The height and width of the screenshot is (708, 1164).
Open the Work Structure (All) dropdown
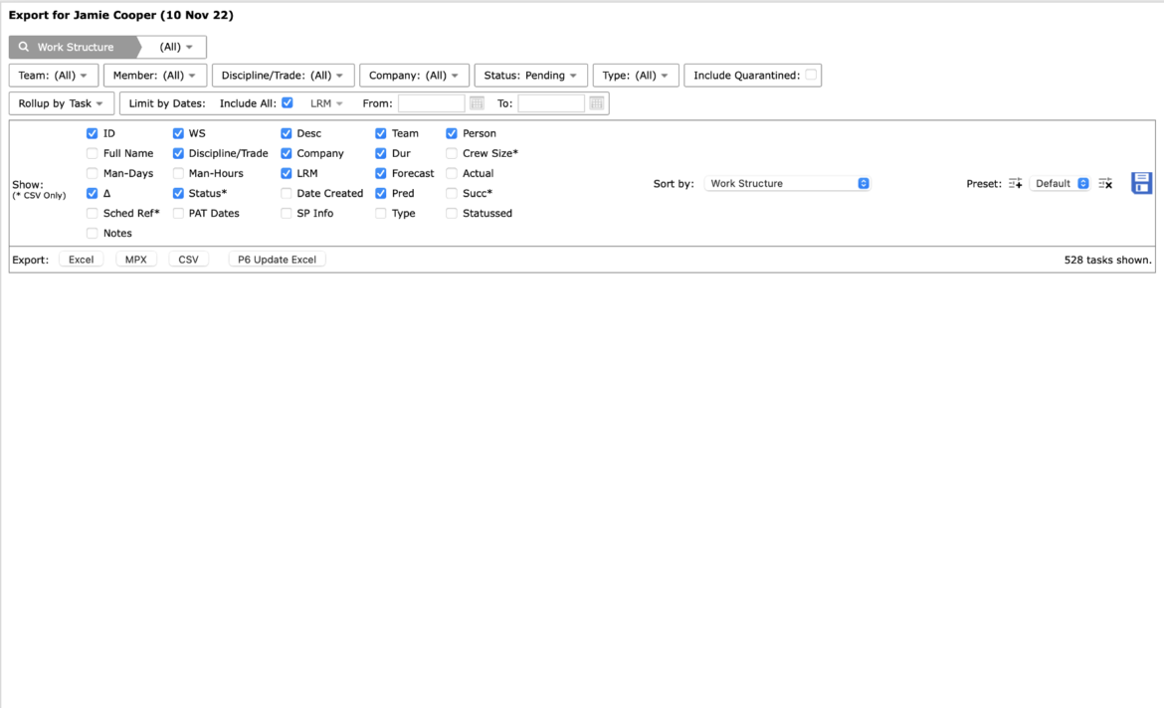coord(176,47)
